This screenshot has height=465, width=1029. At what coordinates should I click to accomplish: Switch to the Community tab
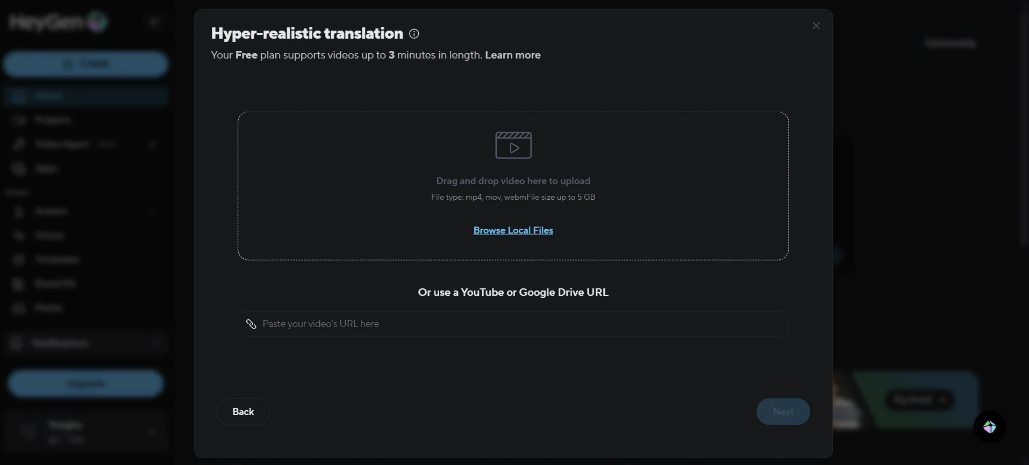point(950,43)
